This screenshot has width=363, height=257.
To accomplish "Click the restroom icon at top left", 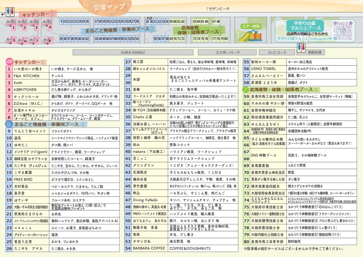I will (10, 11).
